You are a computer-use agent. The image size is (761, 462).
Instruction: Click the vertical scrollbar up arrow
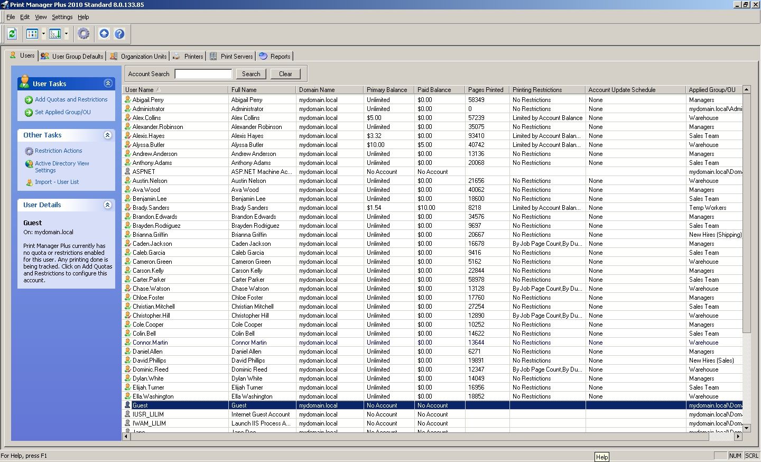[747, 89]
